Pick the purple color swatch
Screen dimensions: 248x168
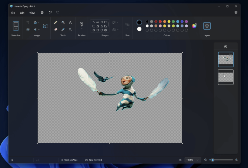[187, 21]
